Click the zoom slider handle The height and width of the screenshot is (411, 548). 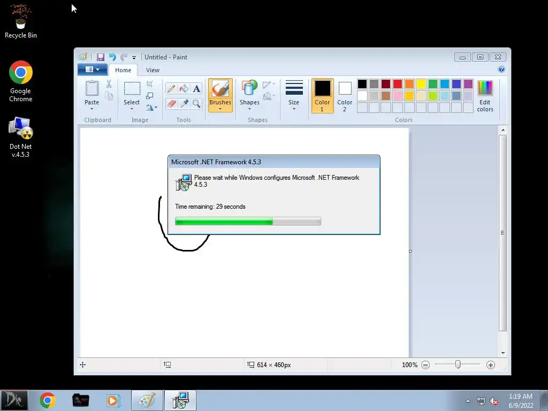coord(458,364)
